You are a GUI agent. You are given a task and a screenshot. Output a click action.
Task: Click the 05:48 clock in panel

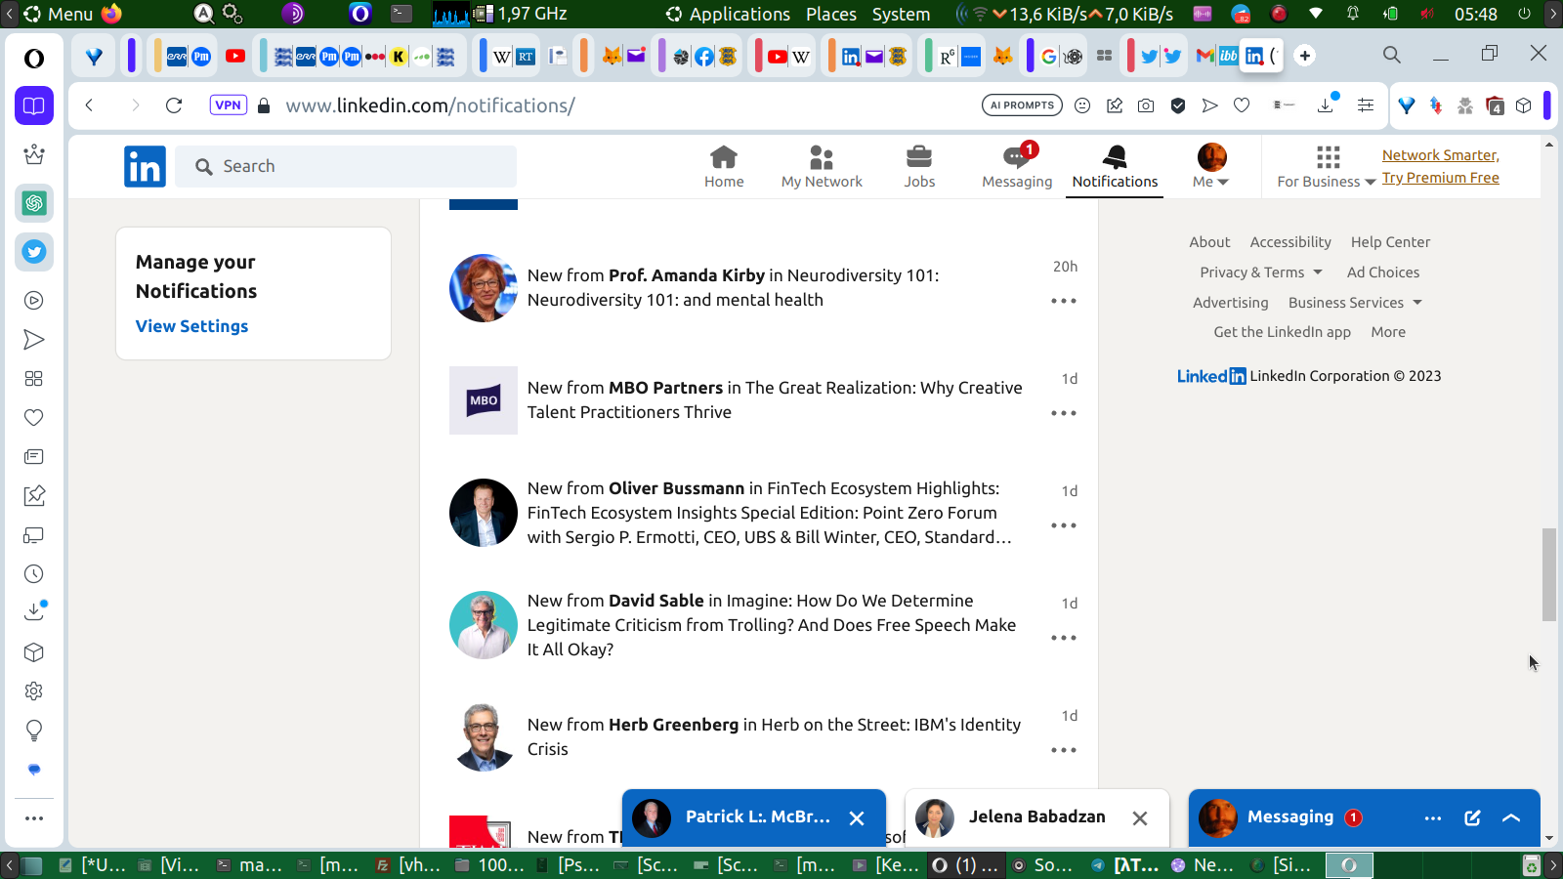[x=1475, y=14]
